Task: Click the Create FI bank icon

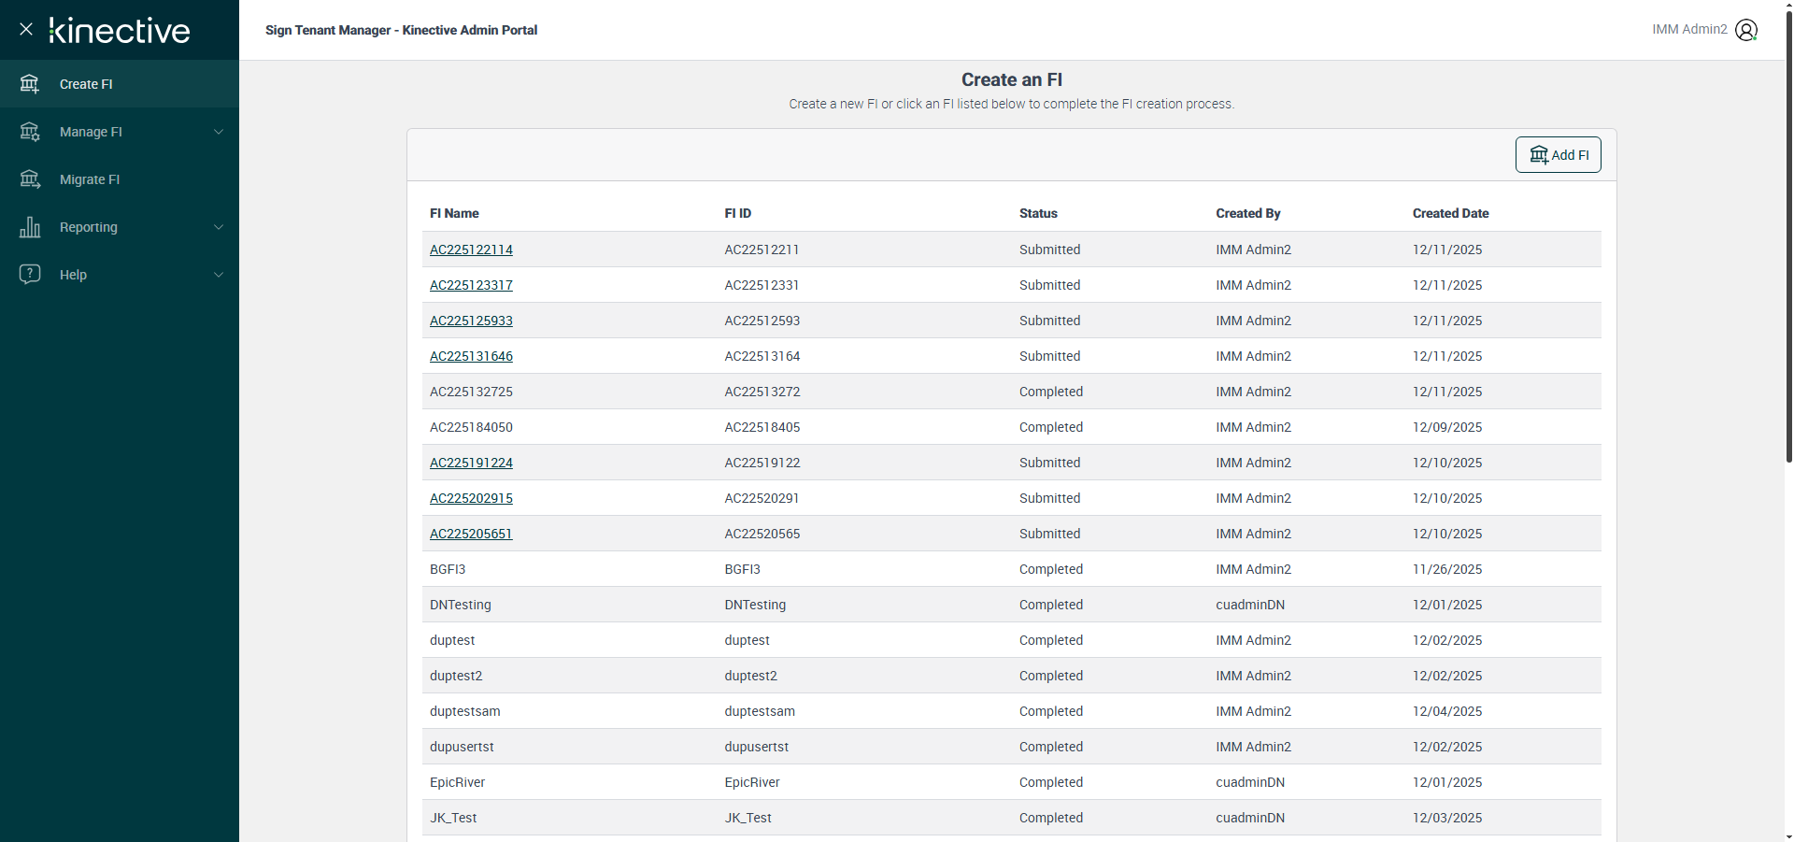Action: [30, 84]
